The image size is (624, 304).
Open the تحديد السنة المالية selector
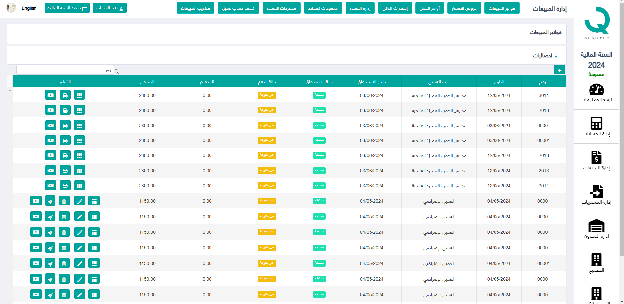pos(67,8)
